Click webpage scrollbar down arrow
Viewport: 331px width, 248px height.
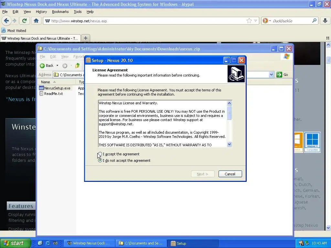(x=328, y=228)
